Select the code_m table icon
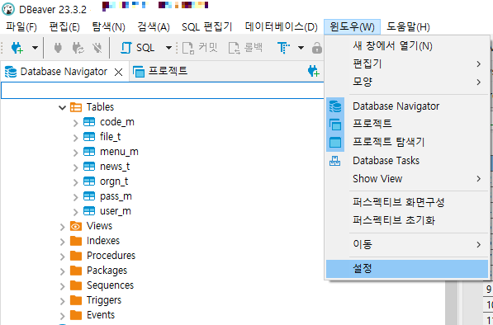This screenshot has height=325, width=493. tap(89, 122)
